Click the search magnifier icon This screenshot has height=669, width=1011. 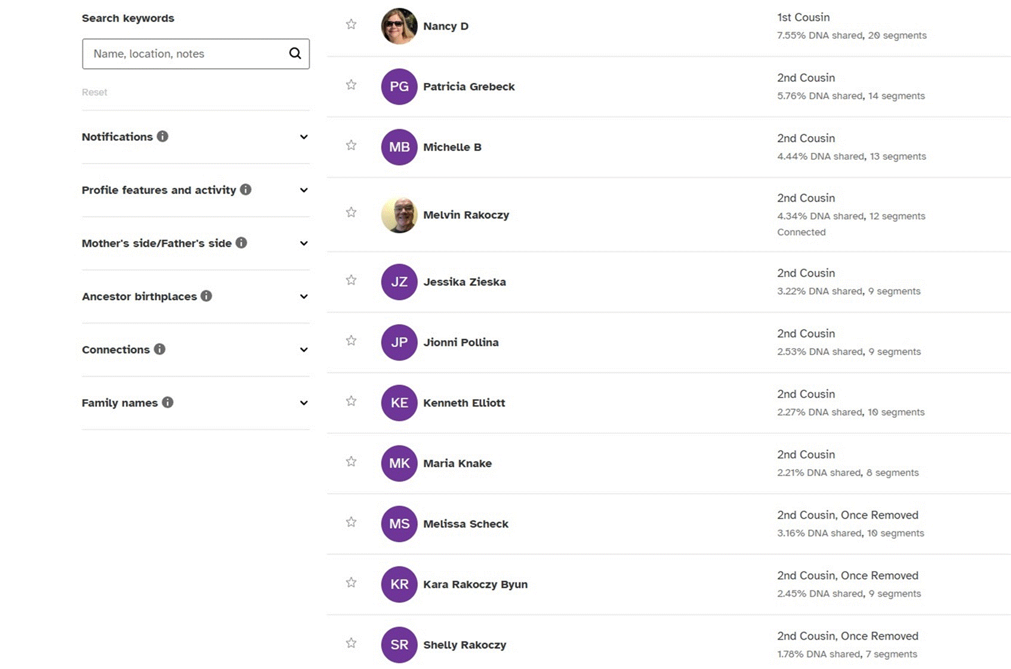295,54
